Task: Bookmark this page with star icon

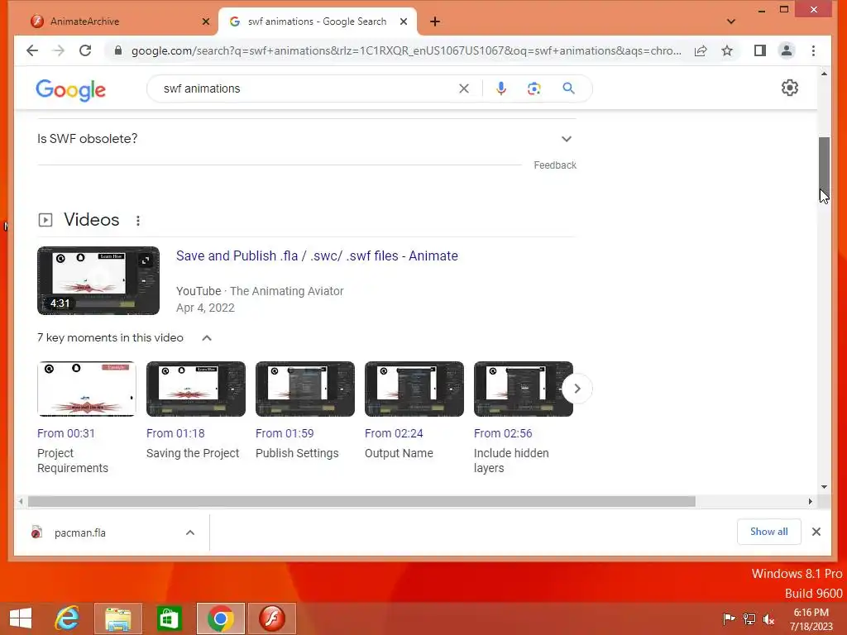Action: (727, 50)
